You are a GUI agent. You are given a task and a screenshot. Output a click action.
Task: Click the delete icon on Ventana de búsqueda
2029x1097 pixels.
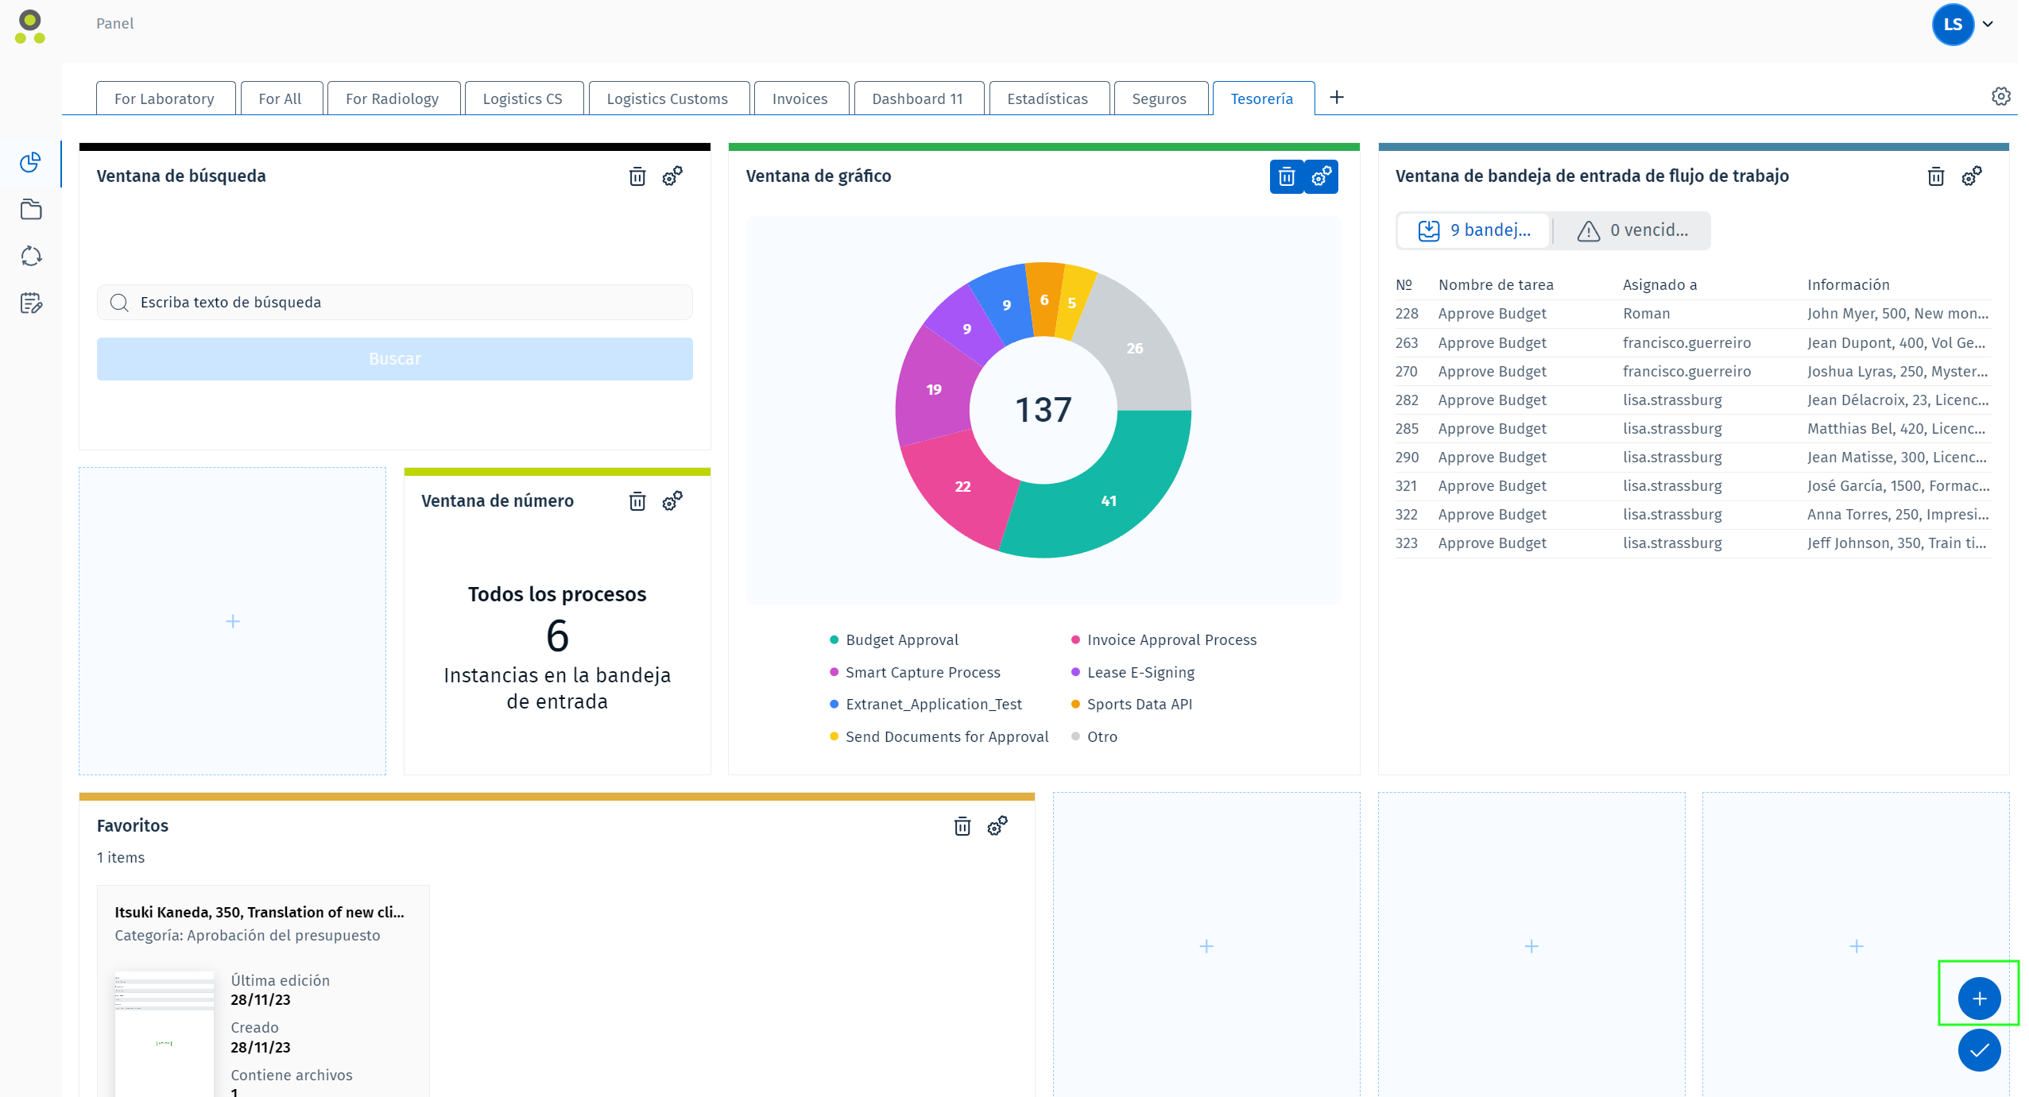(x=637, y=177)
